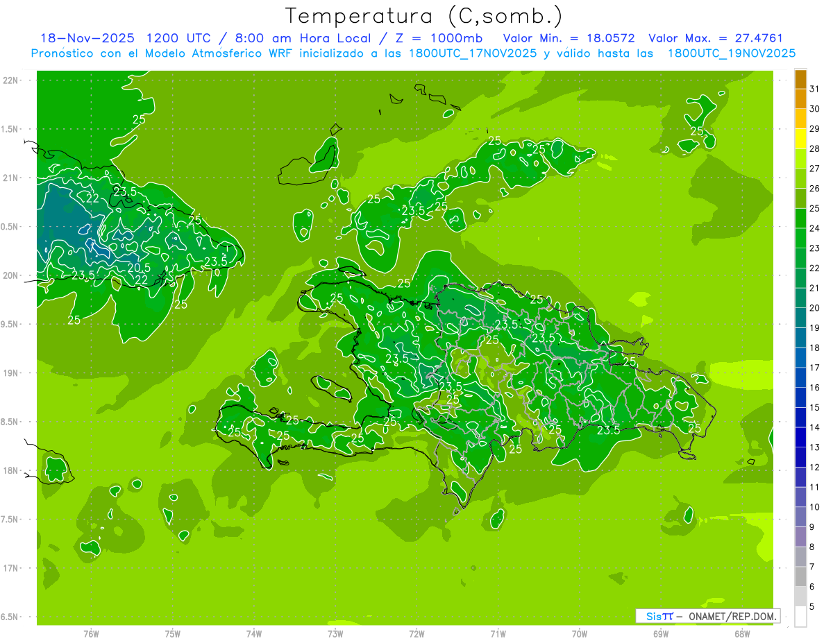Click the title "Temperatura (C,somb.)"
833x643 pixels.
423,15
